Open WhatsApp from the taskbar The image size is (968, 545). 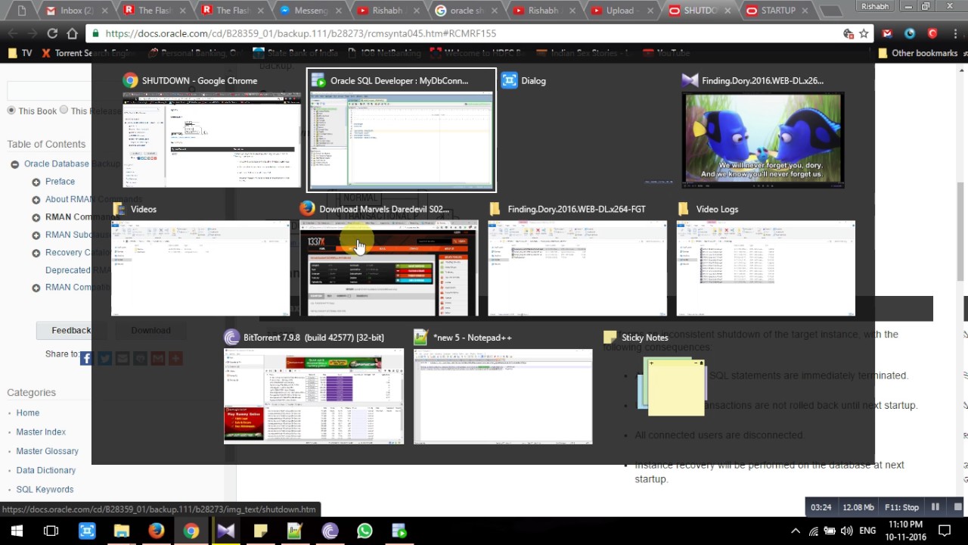pyautogui.click(x=365, y=531)
